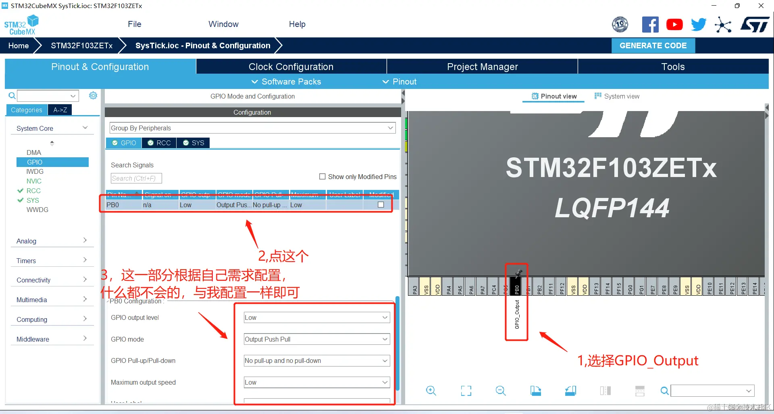Switch to Tools tab
Viewport: 774px width, 414px height.
(673, 66)
